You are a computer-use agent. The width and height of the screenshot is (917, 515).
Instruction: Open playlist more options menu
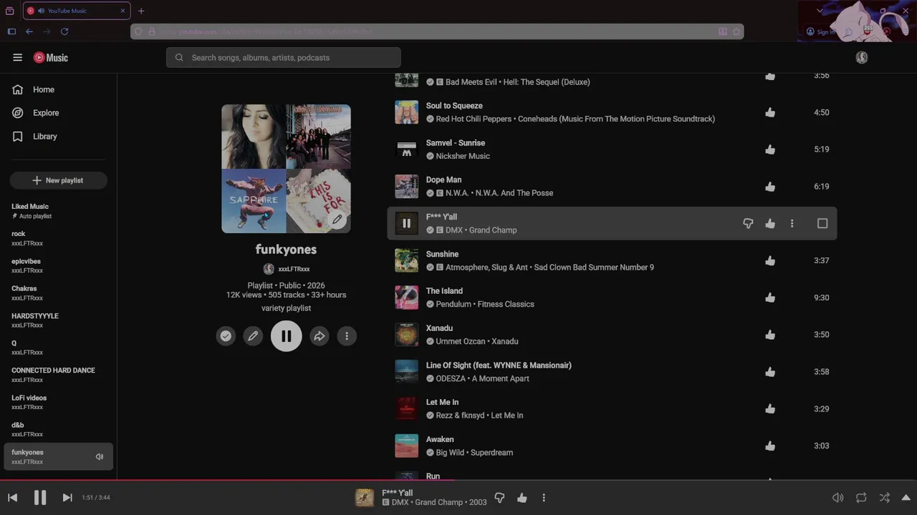[347, 336]
